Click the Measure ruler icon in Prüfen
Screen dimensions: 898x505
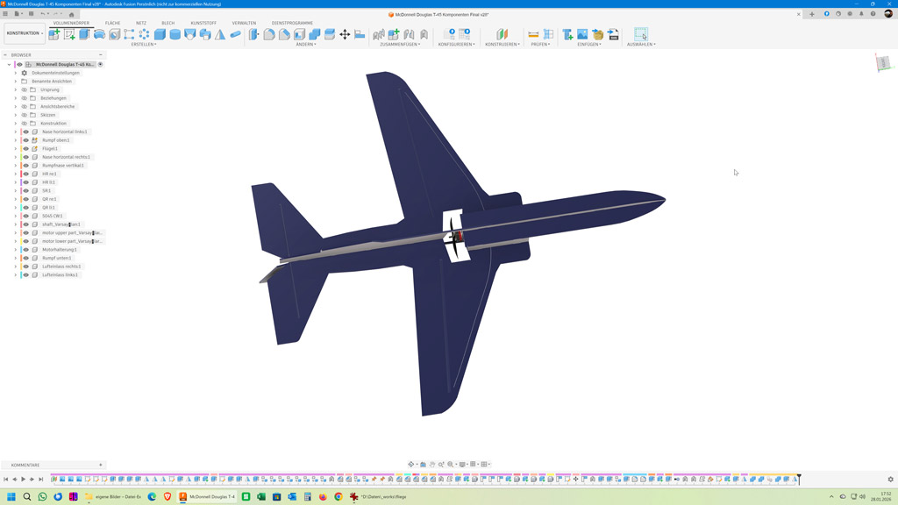[x=533, y=34]
